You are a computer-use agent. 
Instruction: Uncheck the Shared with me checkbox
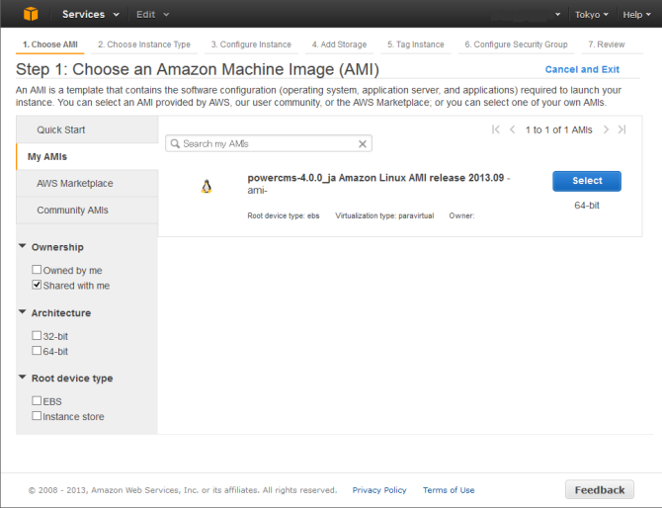[37, 285]
